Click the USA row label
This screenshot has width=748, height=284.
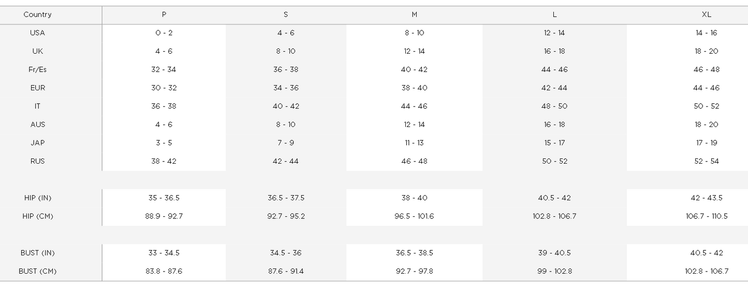[x=37, y=33]
